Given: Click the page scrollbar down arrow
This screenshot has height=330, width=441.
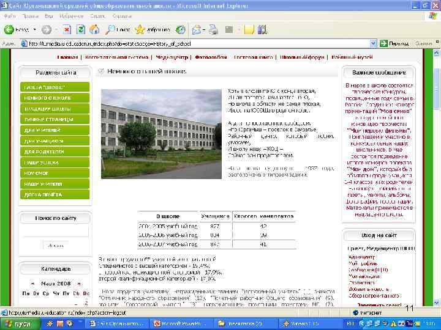Looking at the screenshot, I should point(436,302).
